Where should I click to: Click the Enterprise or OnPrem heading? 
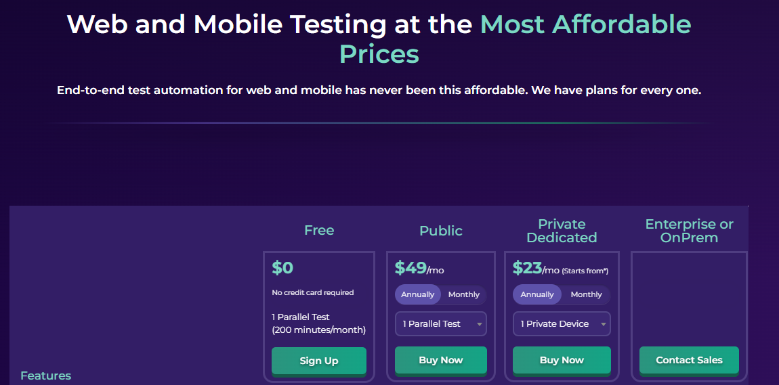(x=689, y=231)
